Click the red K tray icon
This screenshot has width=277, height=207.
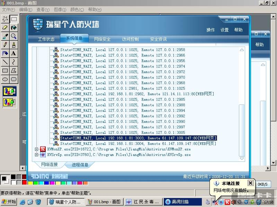pos(227,202)
